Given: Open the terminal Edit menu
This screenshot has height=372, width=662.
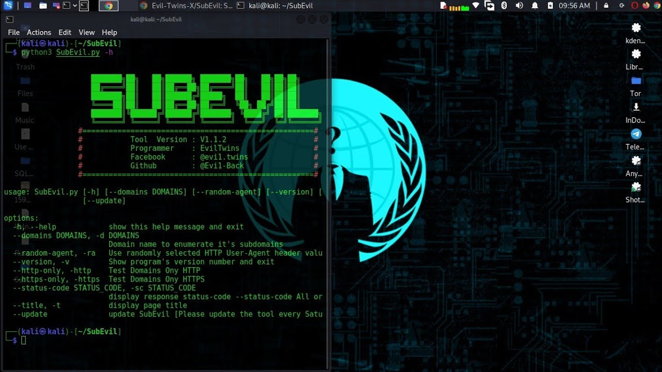Looking at the screenshot, I should [x=65, y=32].
